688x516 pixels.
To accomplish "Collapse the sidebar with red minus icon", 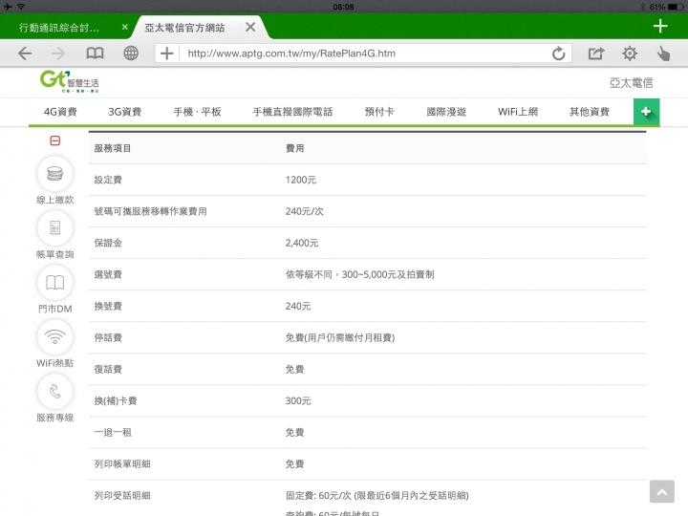I will (x=55, y=141).
